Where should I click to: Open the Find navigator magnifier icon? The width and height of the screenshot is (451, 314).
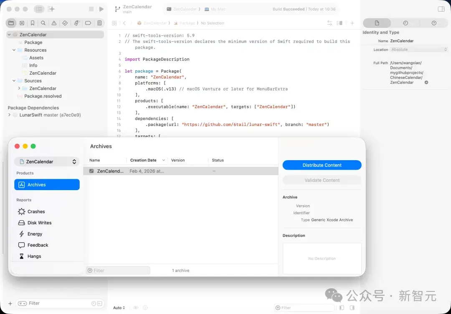43,23
